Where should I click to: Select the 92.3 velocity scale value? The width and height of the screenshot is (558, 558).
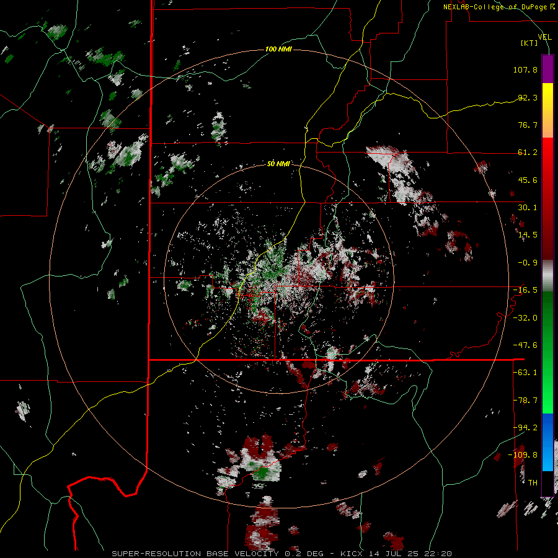click(528, 97)
